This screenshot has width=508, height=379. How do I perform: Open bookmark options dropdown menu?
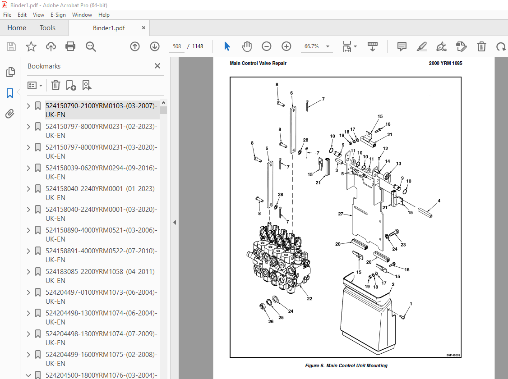35,86
